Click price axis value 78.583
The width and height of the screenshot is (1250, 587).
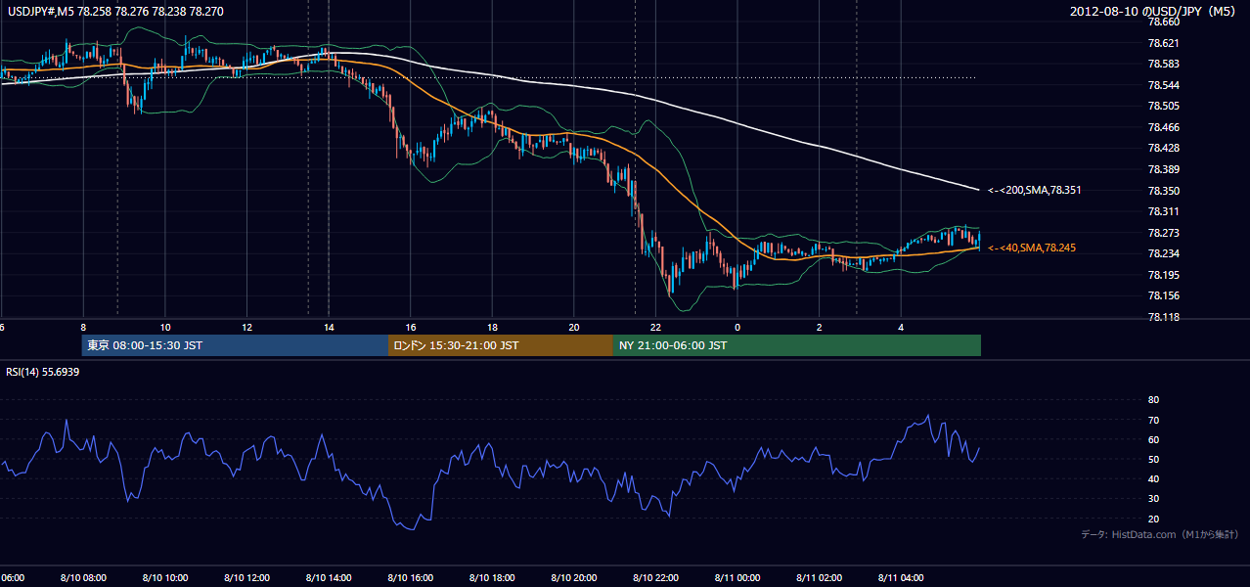(x=1163, y=64)
